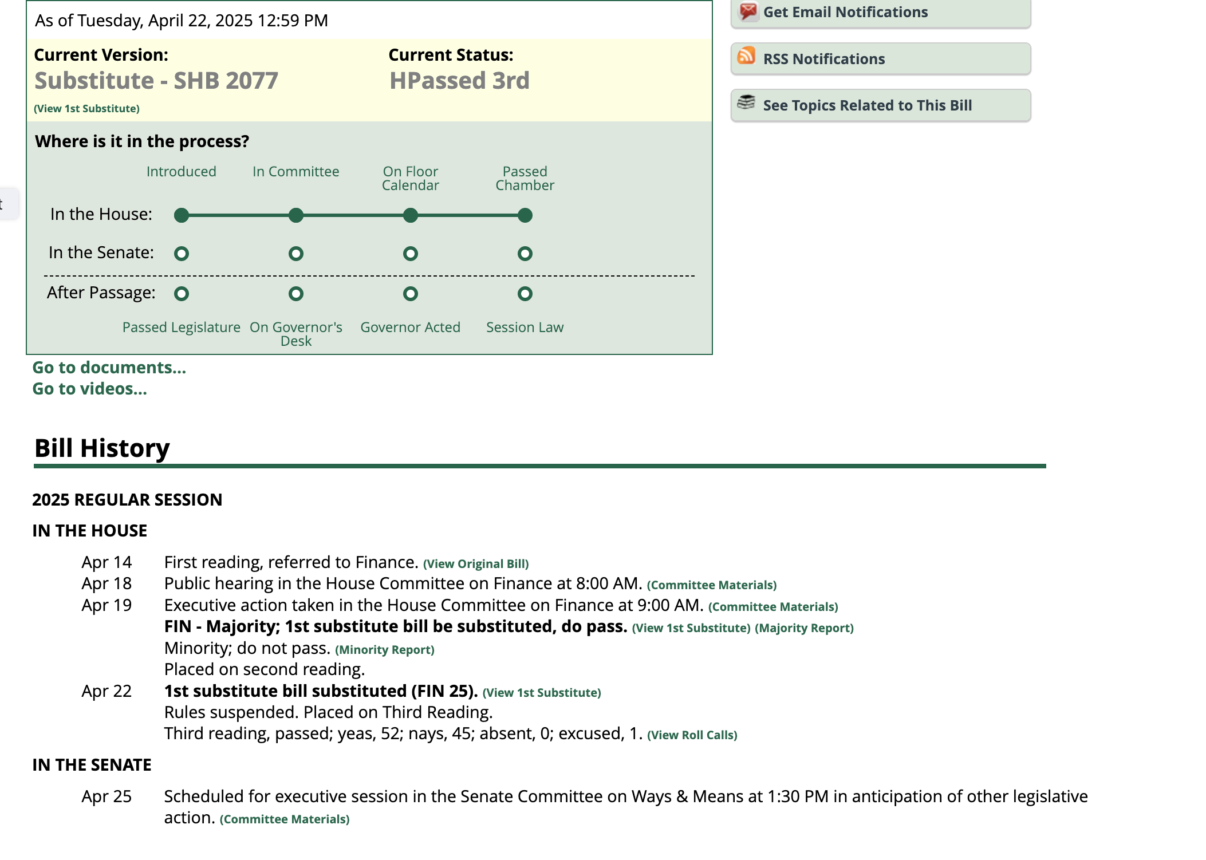The image size is (1206, 860).
Task: Click Senate In Committee hollow progress dot
Action: [296, 254]
